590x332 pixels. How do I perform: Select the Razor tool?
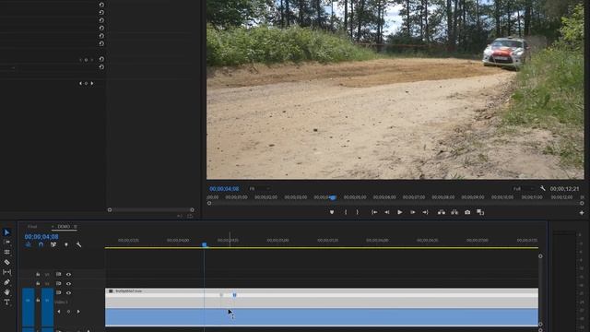[6, 262]
